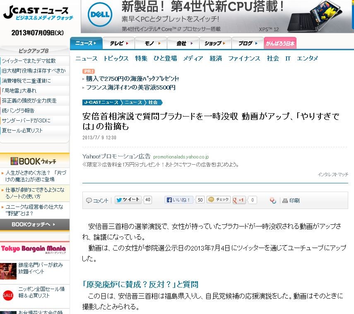Open 孫正義の頭皮が全力疾走 pickup item

coord(29,101)
